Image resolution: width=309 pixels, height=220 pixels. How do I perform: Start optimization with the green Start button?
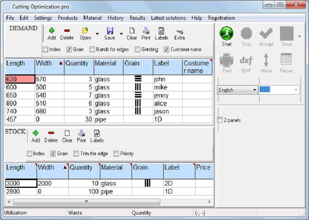point(227,33)
